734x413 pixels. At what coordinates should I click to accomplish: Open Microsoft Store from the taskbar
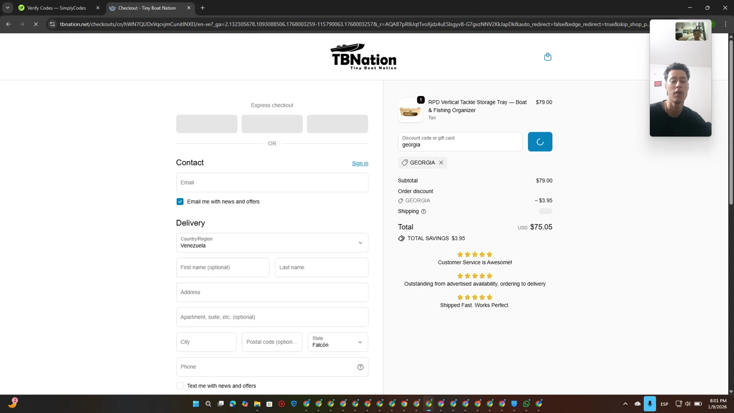[x=269, y=404]
